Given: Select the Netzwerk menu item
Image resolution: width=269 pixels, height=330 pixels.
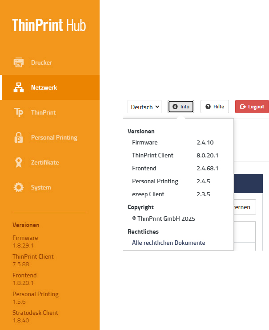Looking at the screenshot, I should click(x=50, y=87).
